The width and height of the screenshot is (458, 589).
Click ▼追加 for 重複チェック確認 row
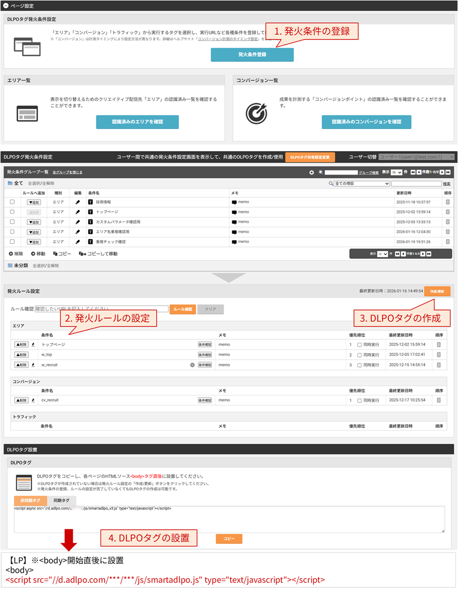click(x=34, y=242)
